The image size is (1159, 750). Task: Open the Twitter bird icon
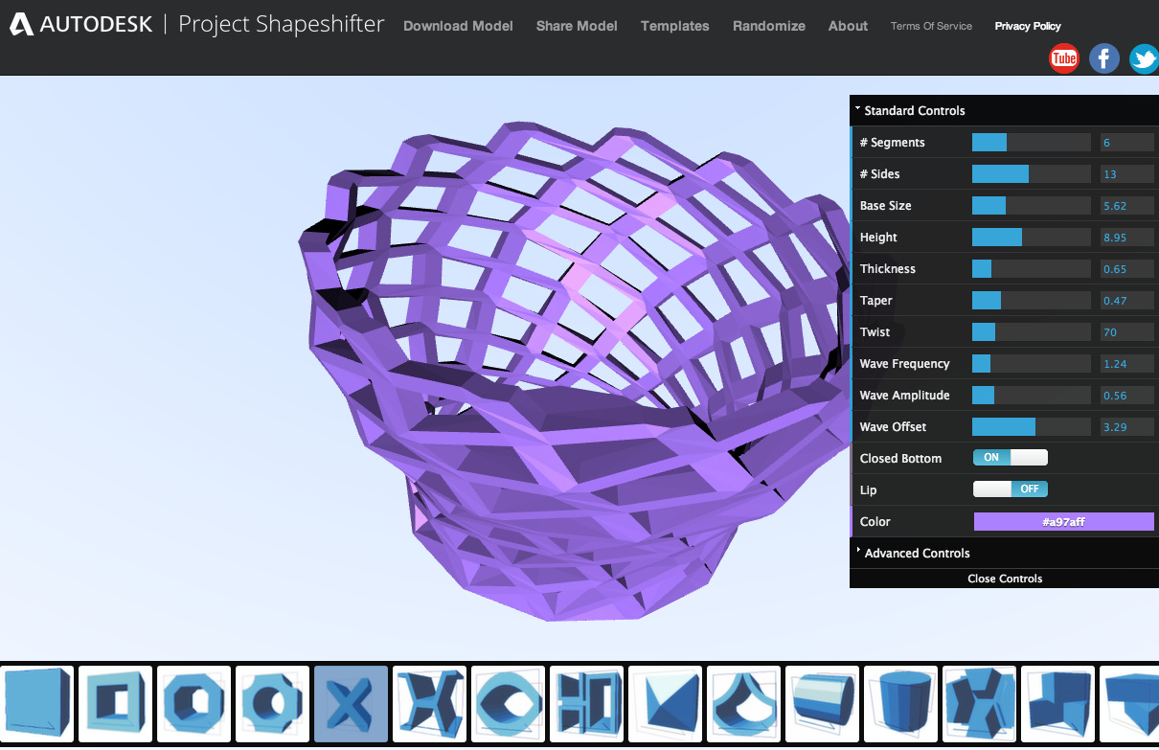pos(1143,58)
